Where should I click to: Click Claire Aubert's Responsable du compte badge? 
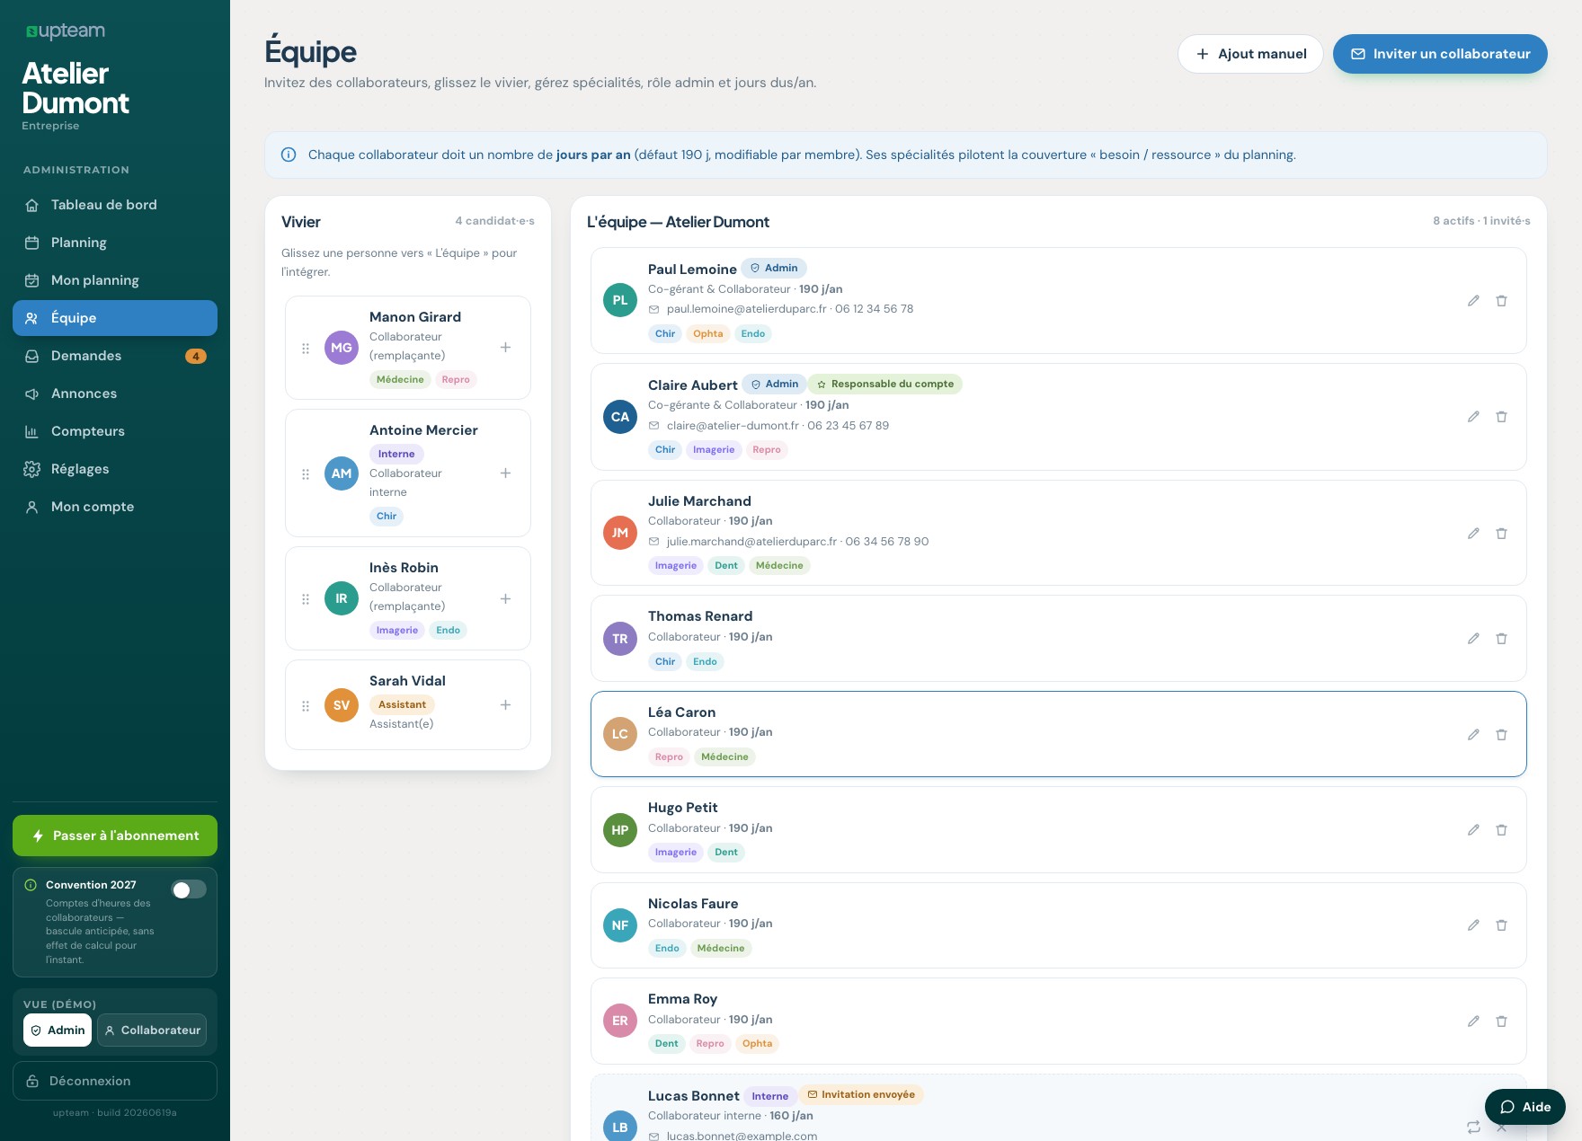click(x=885, y=385)
